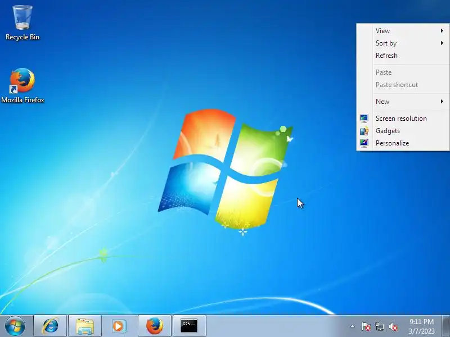Open Firefox from the taskbar
Image resolution: width=450 pixels, height=337 pixels.
point(155,326)
